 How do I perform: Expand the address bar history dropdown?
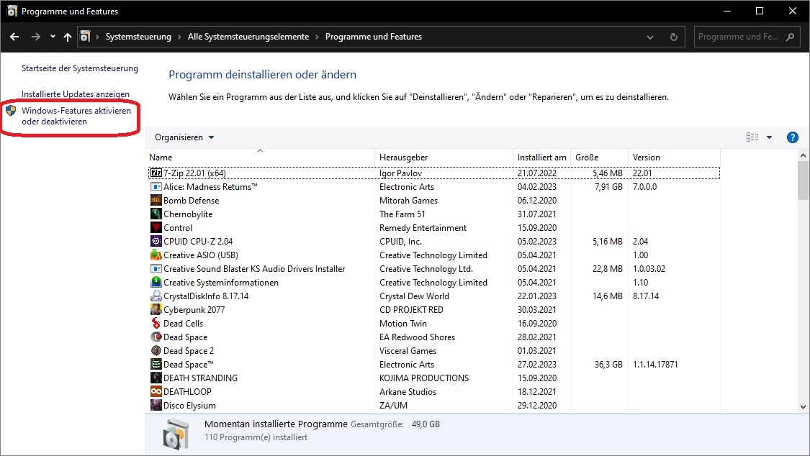pyautogui.click(x=650, y=37)
